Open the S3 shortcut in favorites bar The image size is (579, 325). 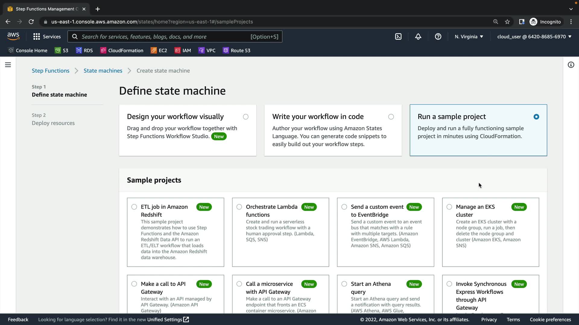coord(62,51)
